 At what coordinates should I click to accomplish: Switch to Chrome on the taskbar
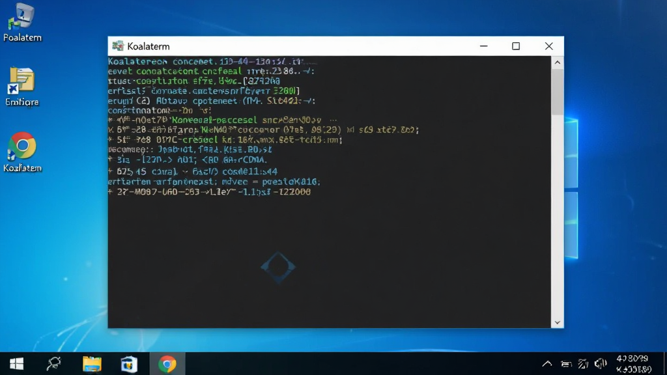(x=167, y=364)
